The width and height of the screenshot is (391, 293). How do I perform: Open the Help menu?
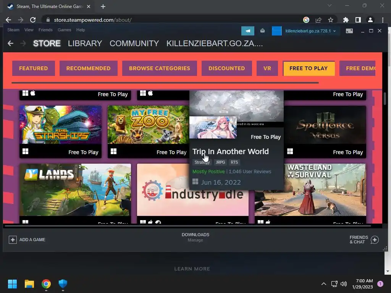81,30
